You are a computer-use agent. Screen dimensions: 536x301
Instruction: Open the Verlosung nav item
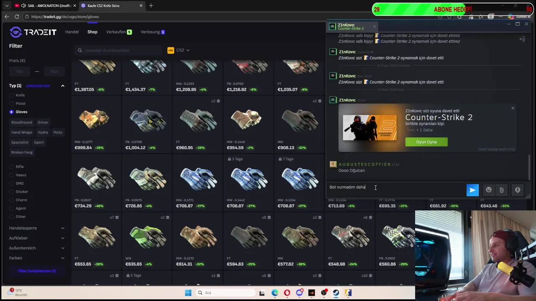[152, 32]
